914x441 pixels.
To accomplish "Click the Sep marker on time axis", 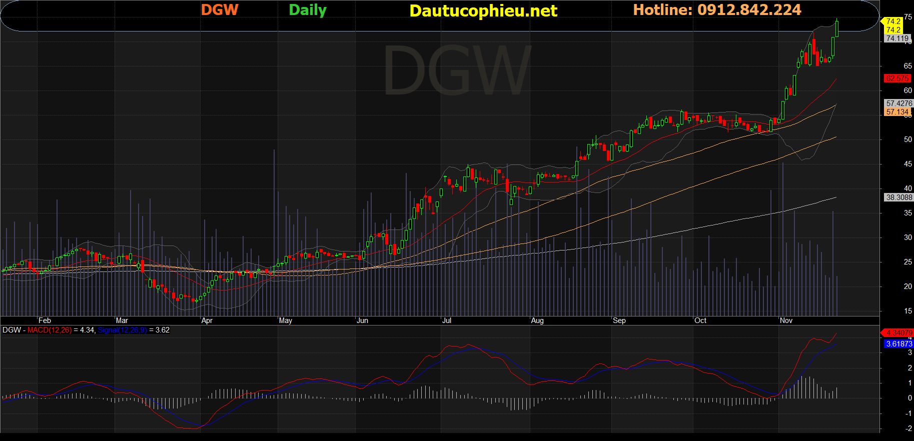I will 619,320.
